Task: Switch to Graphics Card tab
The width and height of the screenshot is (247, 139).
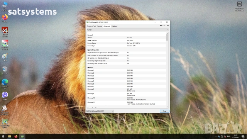Action: 91,26
